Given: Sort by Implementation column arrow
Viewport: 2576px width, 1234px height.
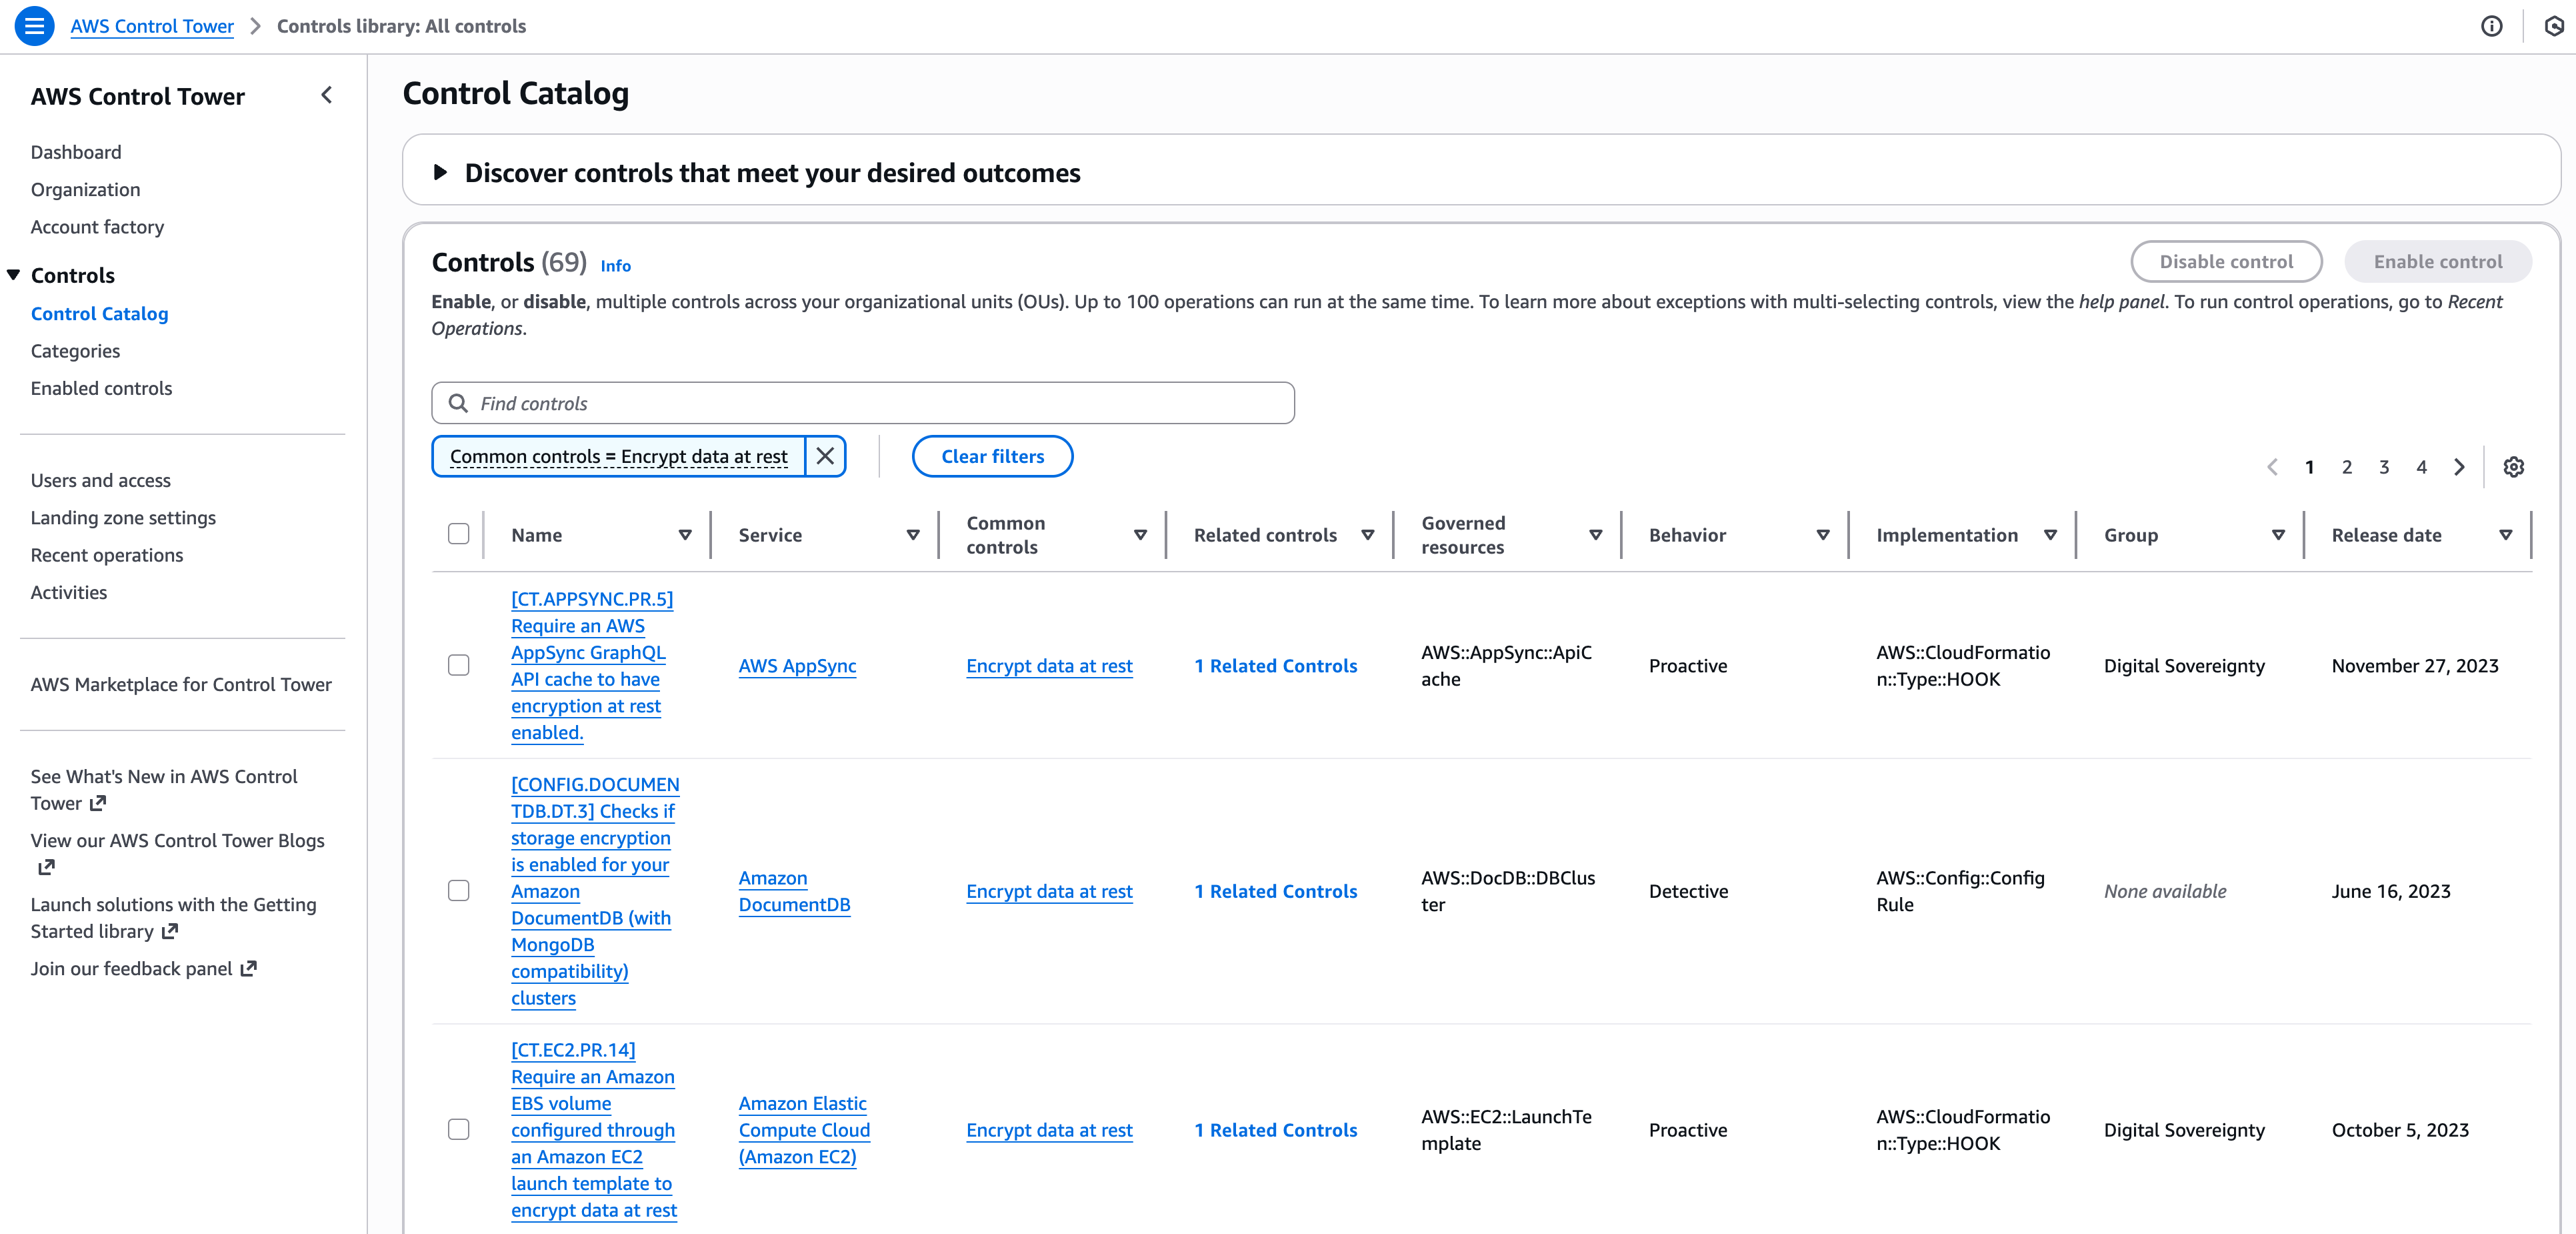Looking at the screenshot, I should pyautogui.click(x=2051, y=536).
